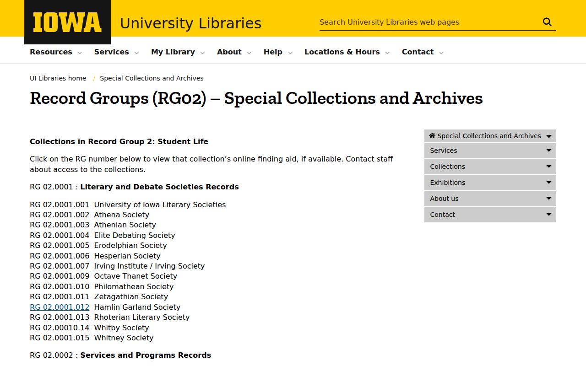The height and width of the screenshot is (366, 586).
Task: Expand the Services nav chevron
Action: (136, 53)
